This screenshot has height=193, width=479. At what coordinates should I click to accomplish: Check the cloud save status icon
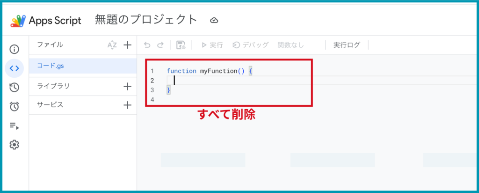(x=214, y=21)
